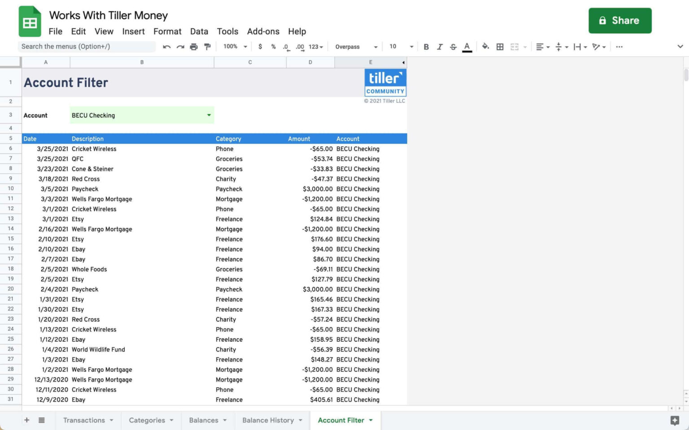The height and width of the screenshot is (430, 689).
Task: Click the Share button
Action: coord(620,20)
